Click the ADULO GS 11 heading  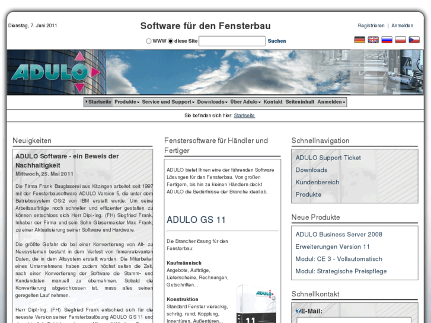pyautogui.click(x=196, y=220)
